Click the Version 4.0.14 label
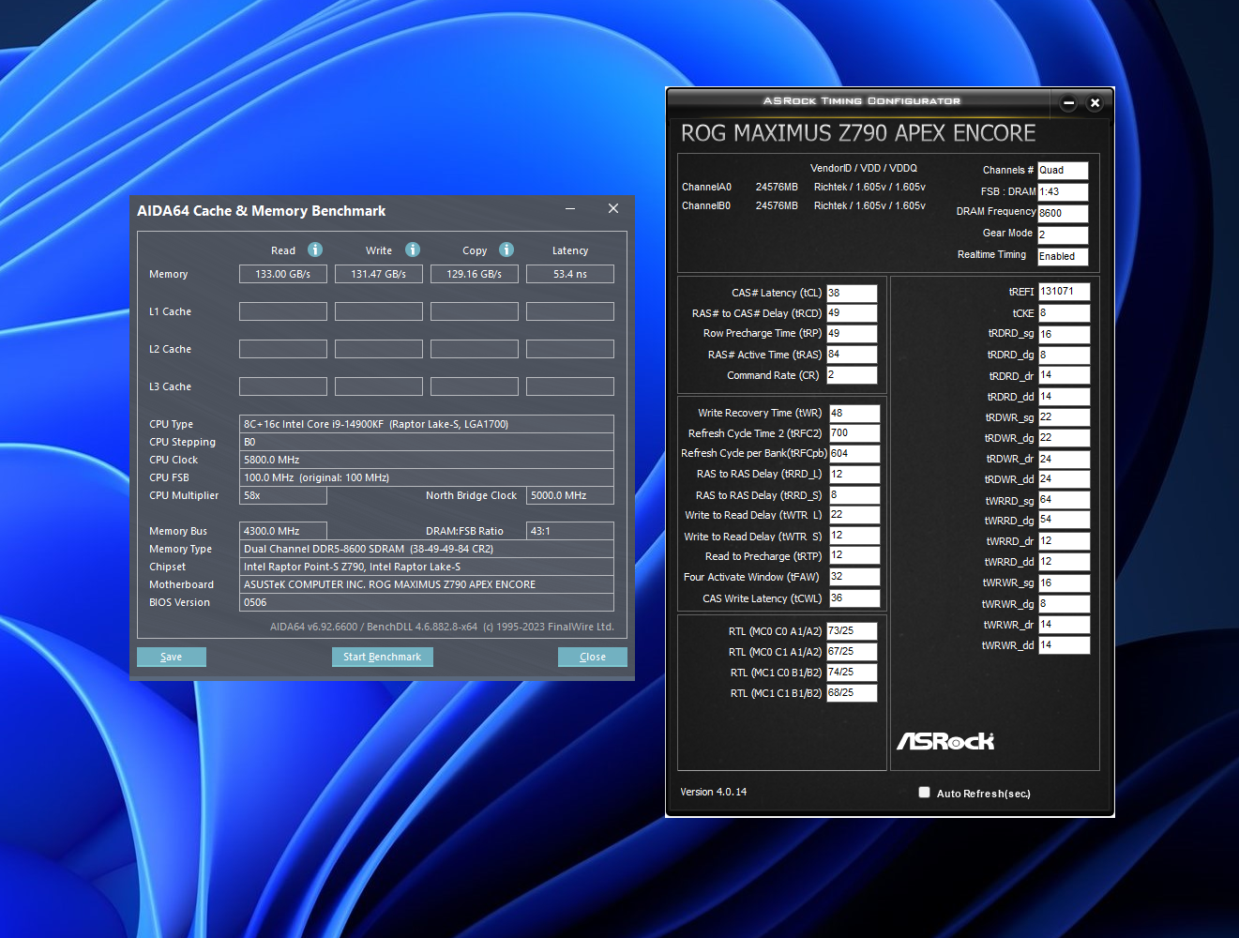The image size is (1239, 938). pyautogui.click(x=714, y=793)
